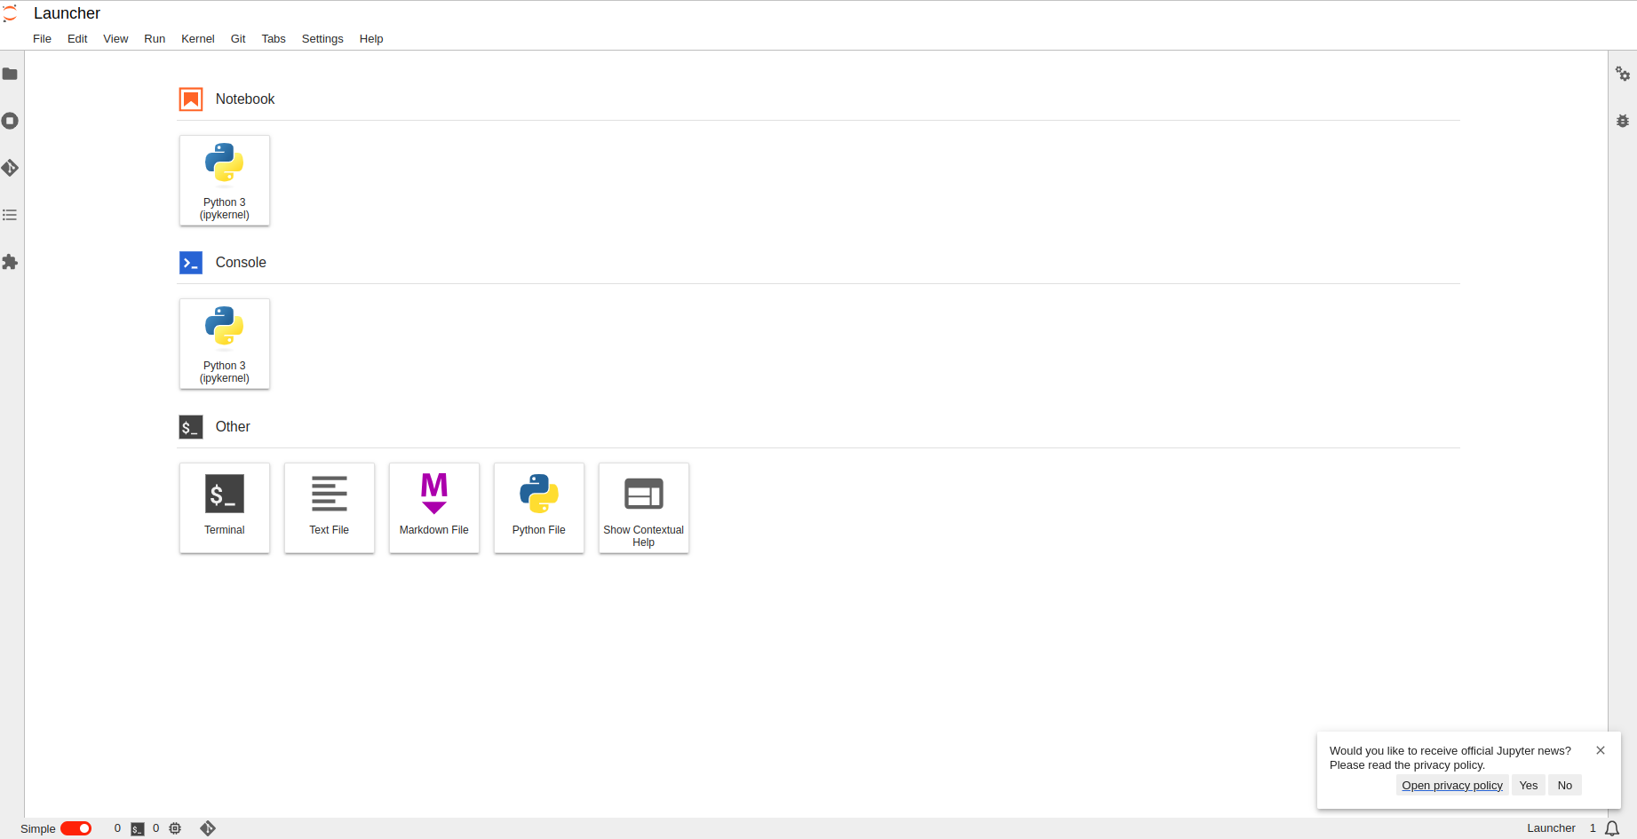Image resolution: width=1637 pixels, height=839 pixels.
Task: Click the status bar terminal icon
Action: 138,829
